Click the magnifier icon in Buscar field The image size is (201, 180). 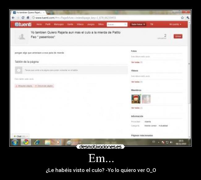[x=125, y=24]
